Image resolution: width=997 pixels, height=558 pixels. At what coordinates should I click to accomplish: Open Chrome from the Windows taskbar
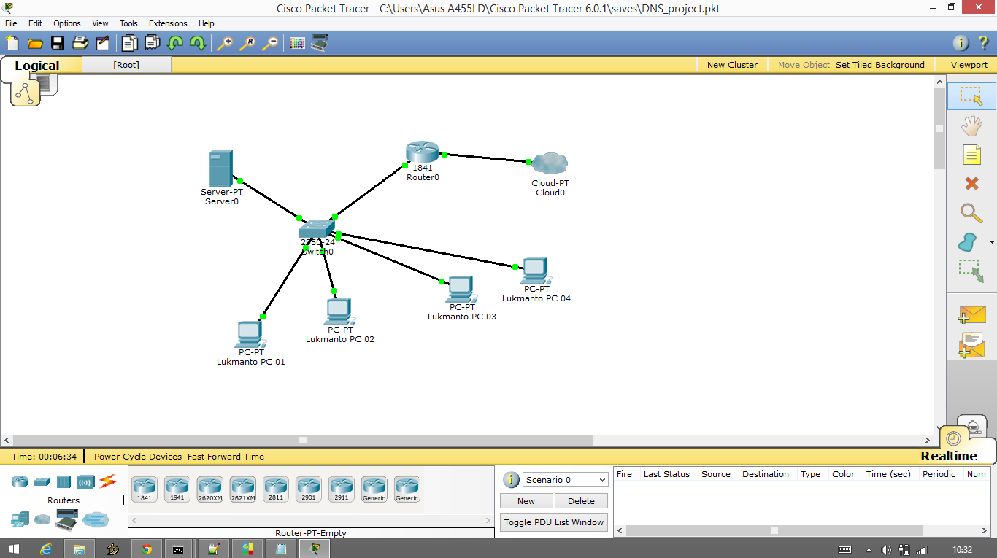coord(147,549)
